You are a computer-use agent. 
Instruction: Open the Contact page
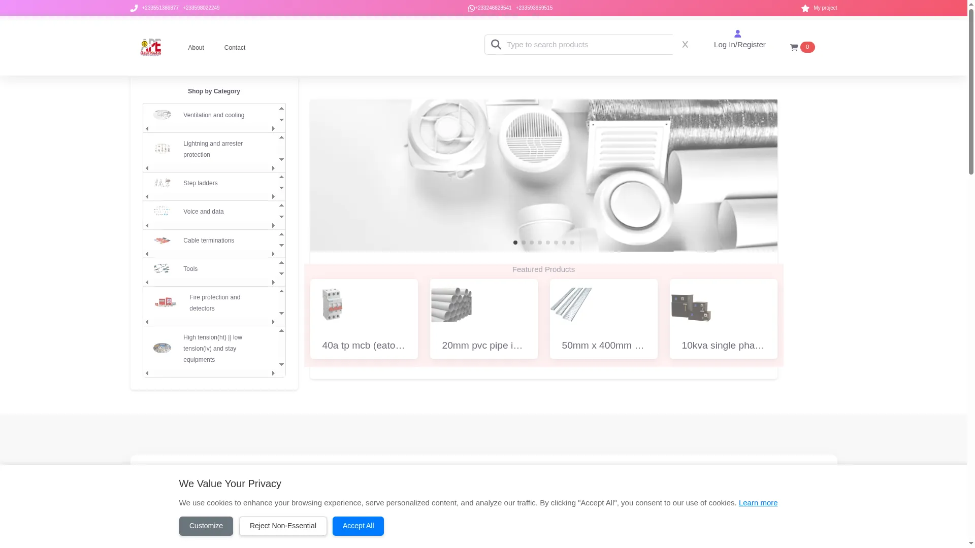tap(235, 48)
